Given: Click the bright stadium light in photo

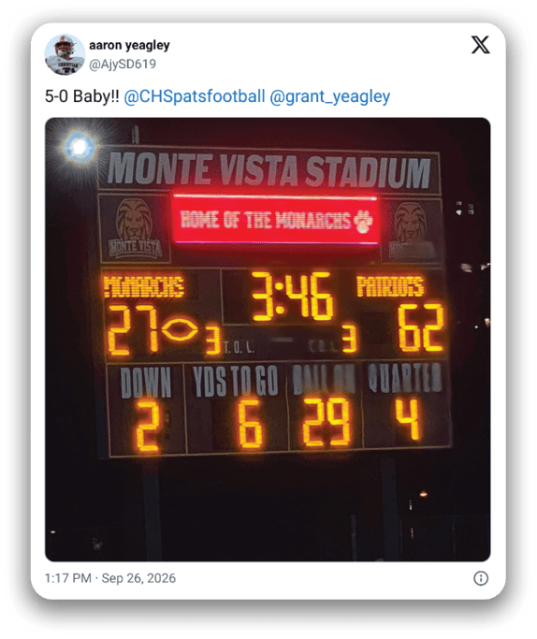Looking at the screenshot, I should (x=79, y=146).
